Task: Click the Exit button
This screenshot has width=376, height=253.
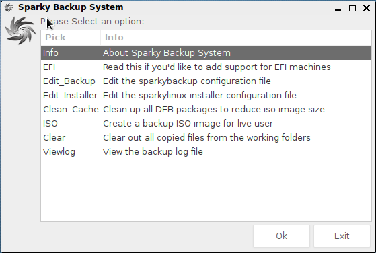Action: [x=342, y=236]
